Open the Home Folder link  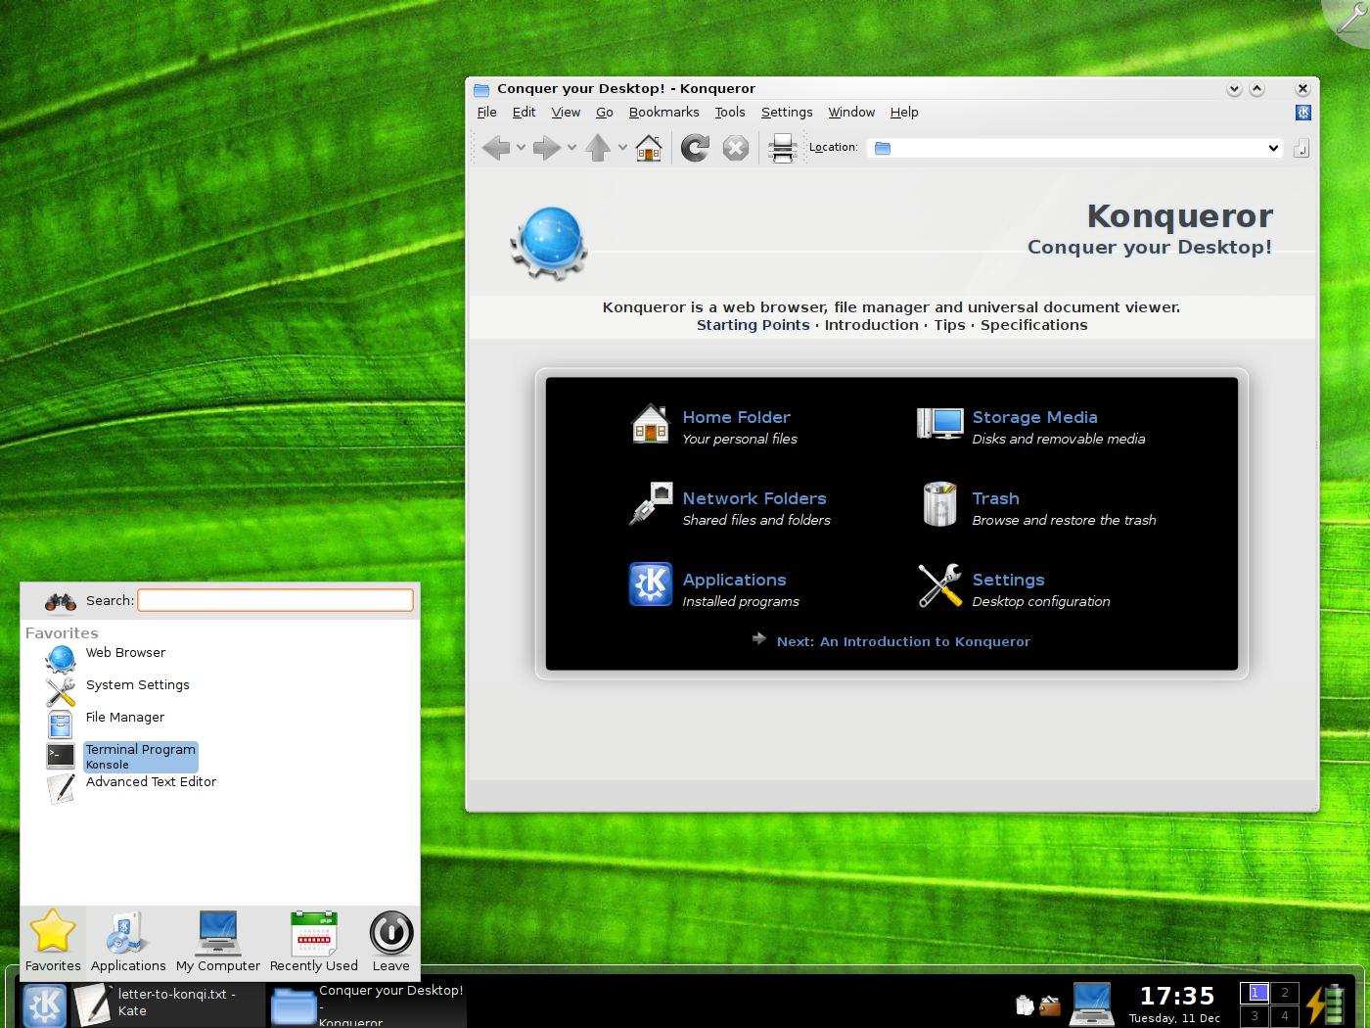tap(736, 417)
